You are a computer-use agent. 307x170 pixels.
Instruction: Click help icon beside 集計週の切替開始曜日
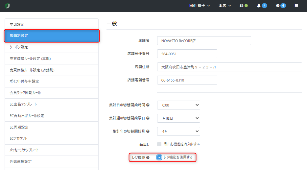(x=148, y=118)
